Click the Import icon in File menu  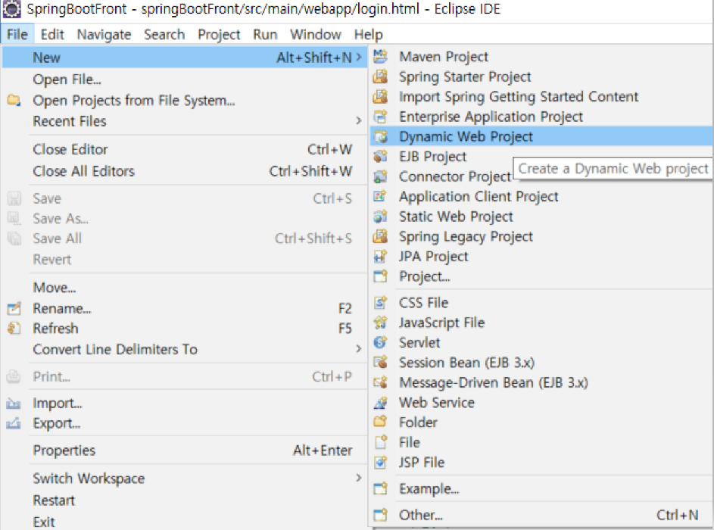(14, 404)
